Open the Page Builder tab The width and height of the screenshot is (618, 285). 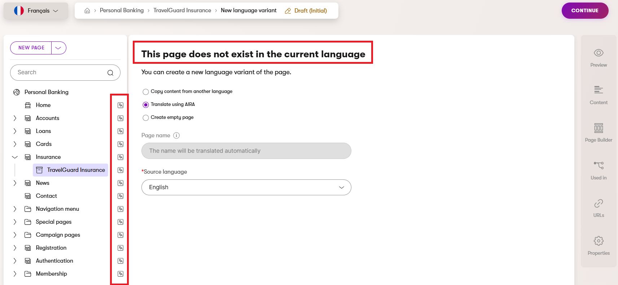(x=599, y=133)
